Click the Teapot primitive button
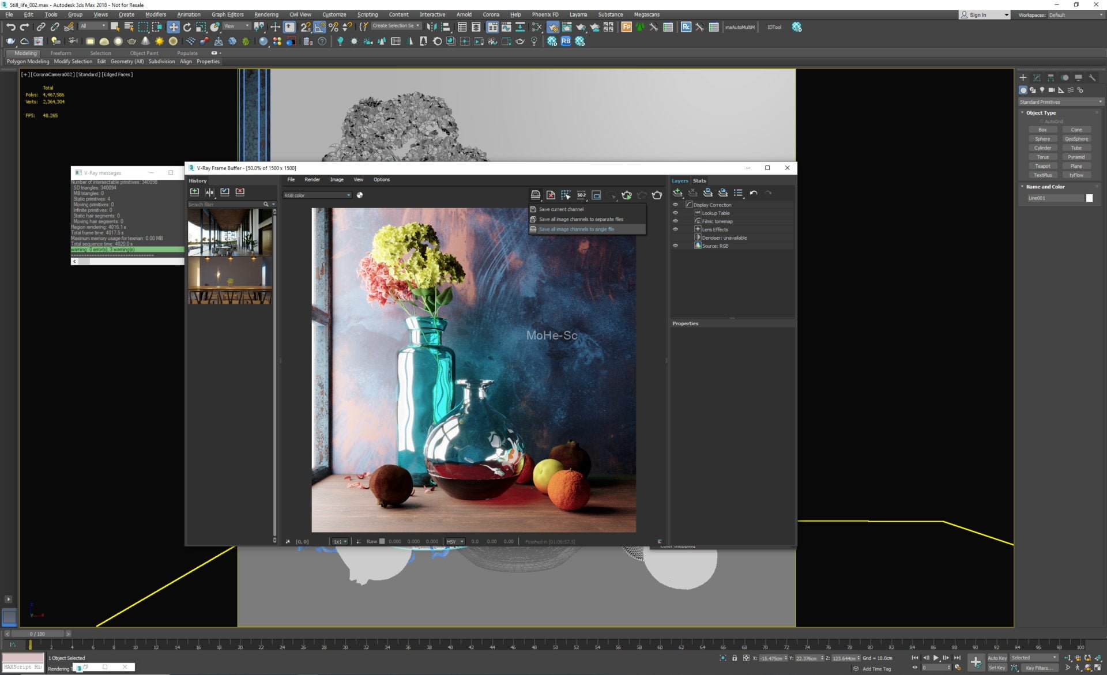This screenshot has height=675, width=1107. (1042, 166)
